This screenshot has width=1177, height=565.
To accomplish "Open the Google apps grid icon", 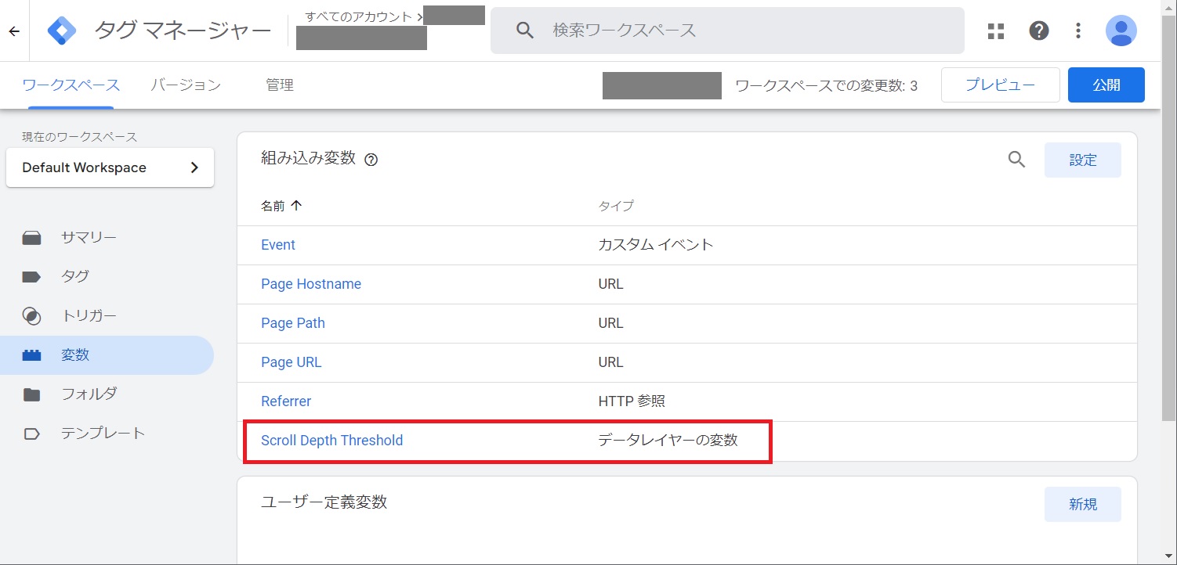I will pyautogui.click(x=996, y=31).
